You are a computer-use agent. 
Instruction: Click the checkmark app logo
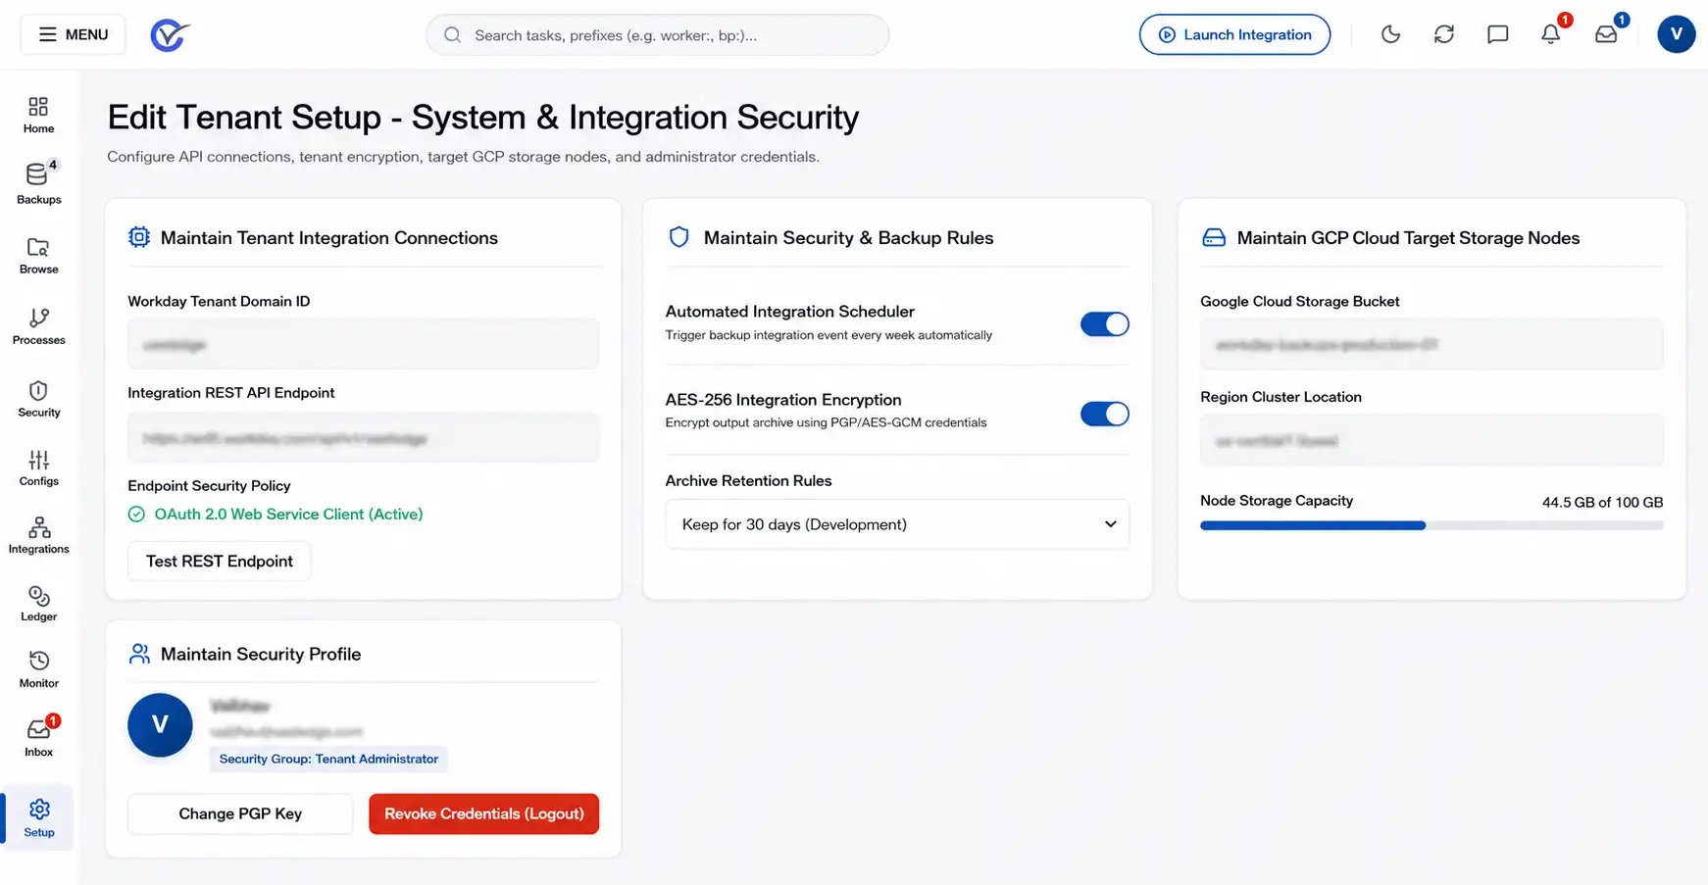click(x=170, y=35)
